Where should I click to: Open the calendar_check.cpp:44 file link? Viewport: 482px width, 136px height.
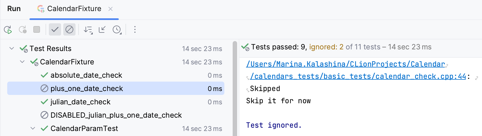coord(358,76)
